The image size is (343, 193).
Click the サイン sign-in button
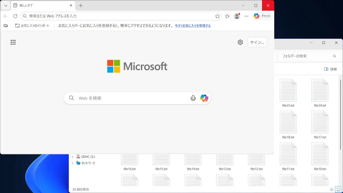tap(257, 42)
